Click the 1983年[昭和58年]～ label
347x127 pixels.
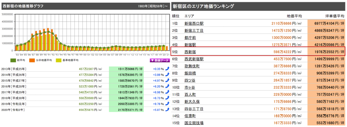[153, 6]
